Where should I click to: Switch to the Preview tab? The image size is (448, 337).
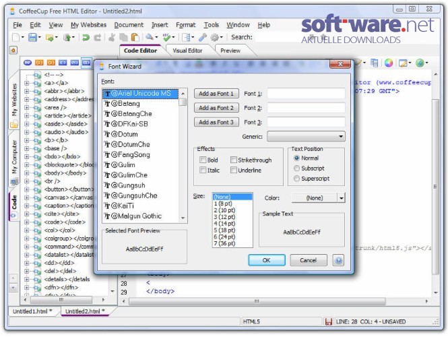coord(230,51)
